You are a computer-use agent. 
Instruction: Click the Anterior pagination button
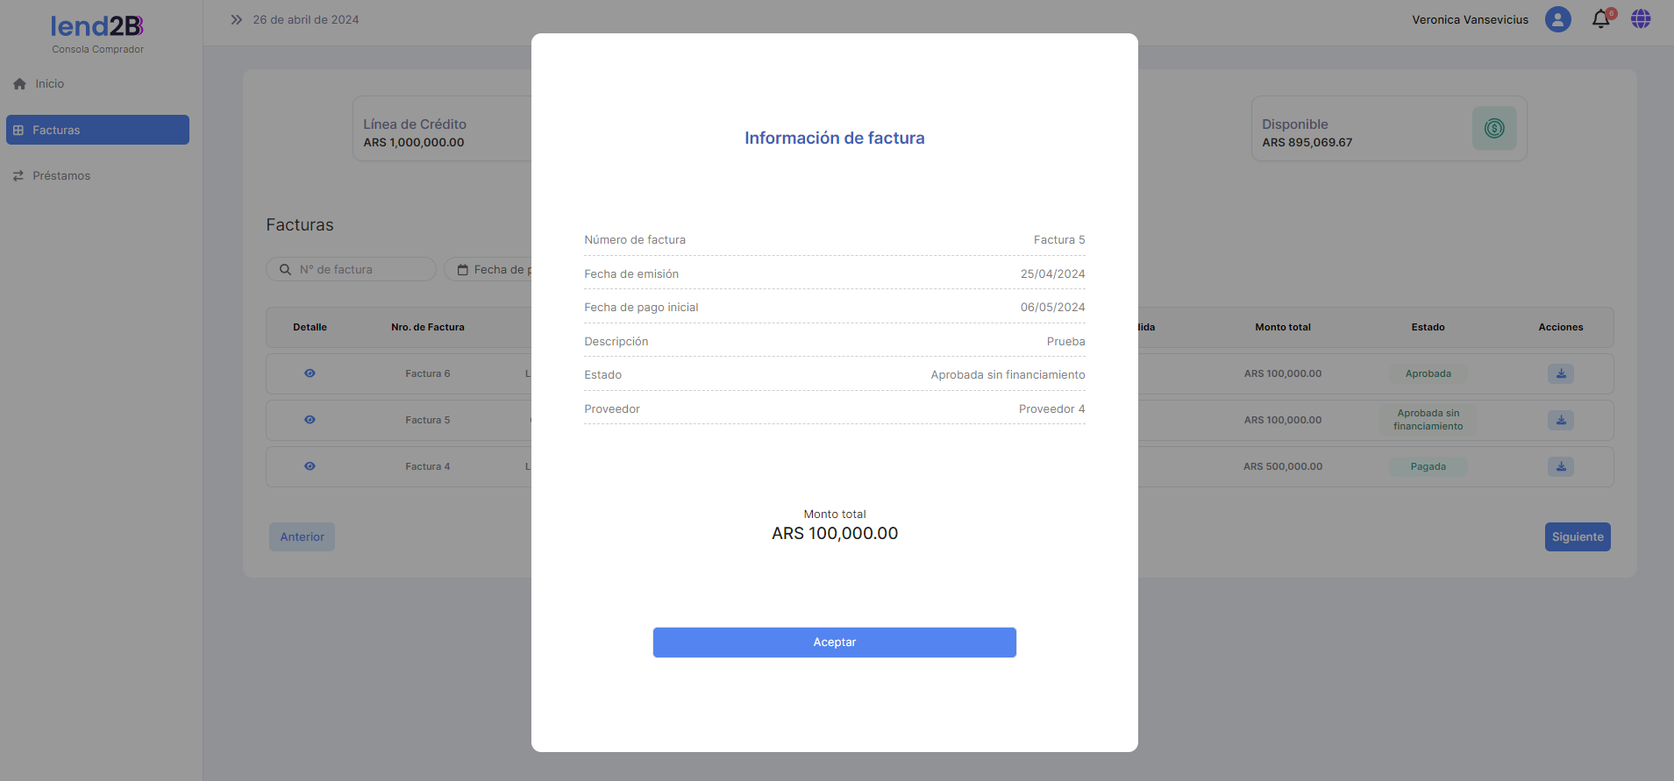tap(302, 537)
